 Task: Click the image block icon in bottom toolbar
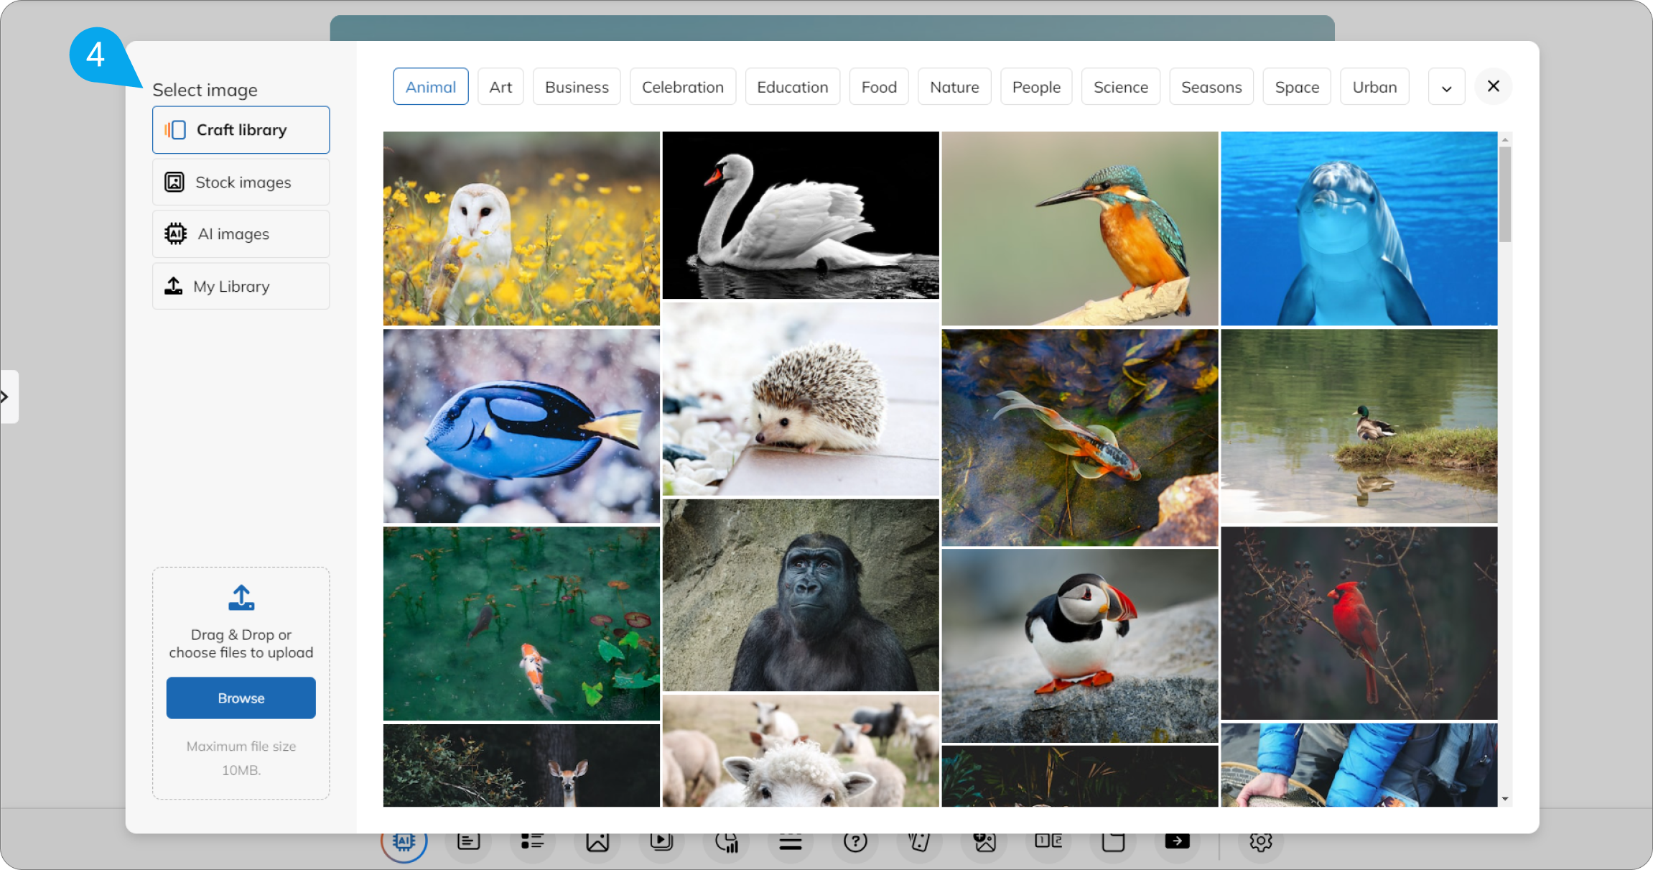(597, 841)
